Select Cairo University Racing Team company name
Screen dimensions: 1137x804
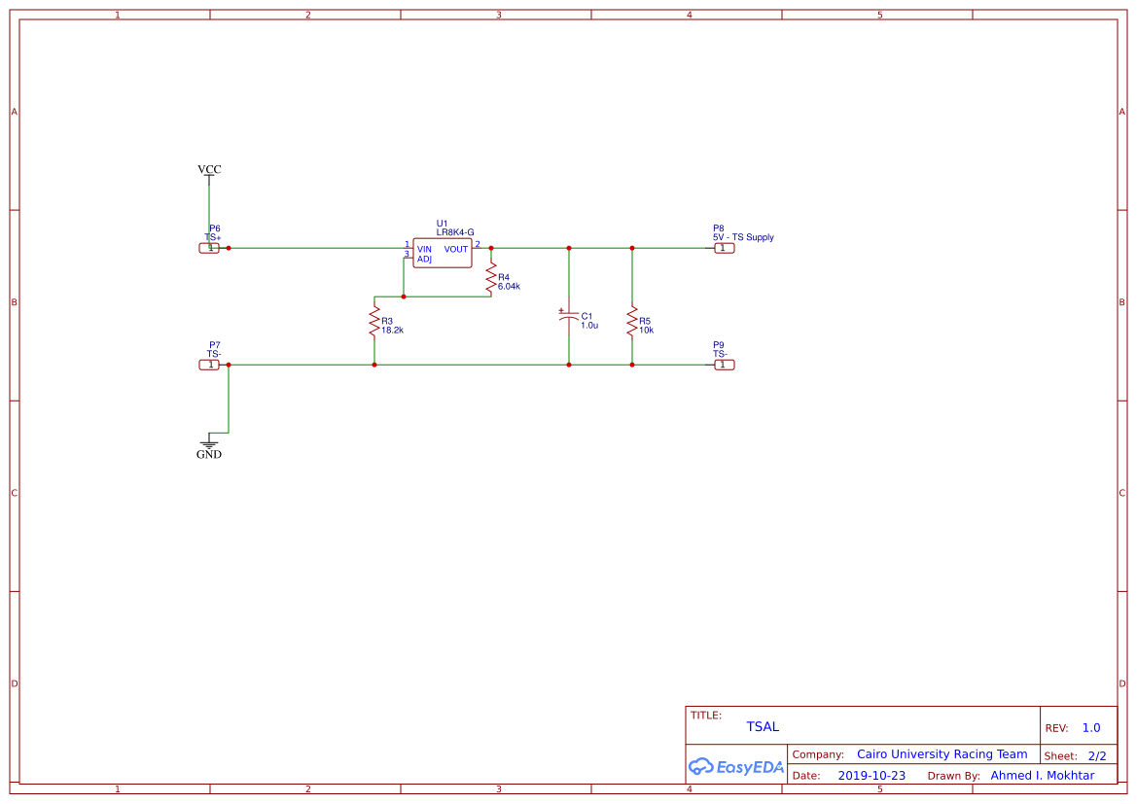pyautogui.click(x=942, y=754)
